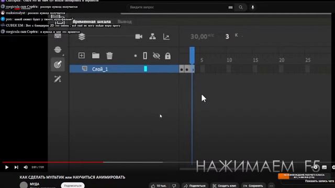Viewport: 335px width, 188px height.
Task: Click Показать запись чата link
Action: 320,181
